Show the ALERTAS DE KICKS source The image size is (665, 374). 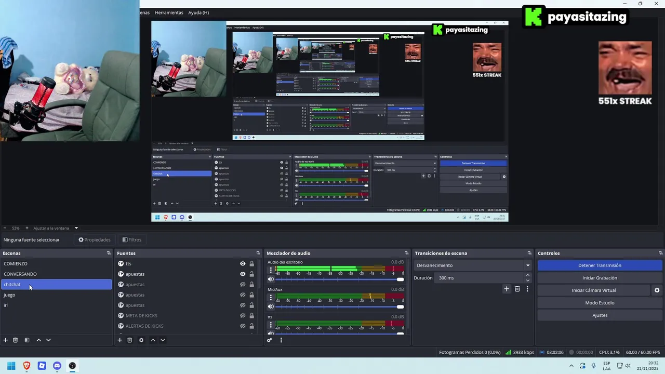point(243,326)
